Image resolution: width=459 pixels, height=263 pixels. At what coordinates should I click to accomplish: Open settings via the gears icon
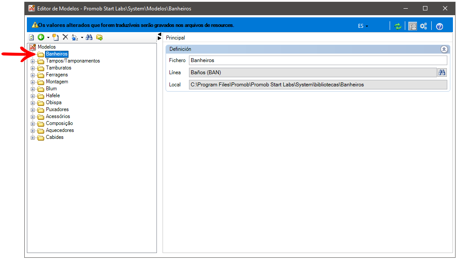click(x=423, y=26)
